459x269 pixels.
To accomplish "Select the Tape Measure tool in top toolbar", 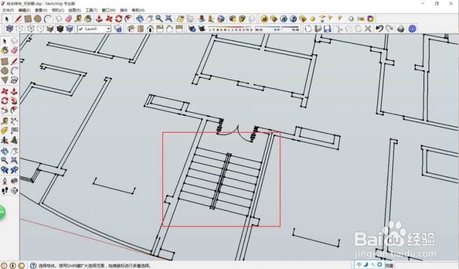I will tap(78, 19).
